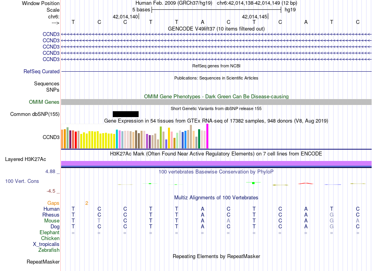
Task: Open Gene Expression in 54 tissues title
Action: point(216,121)
